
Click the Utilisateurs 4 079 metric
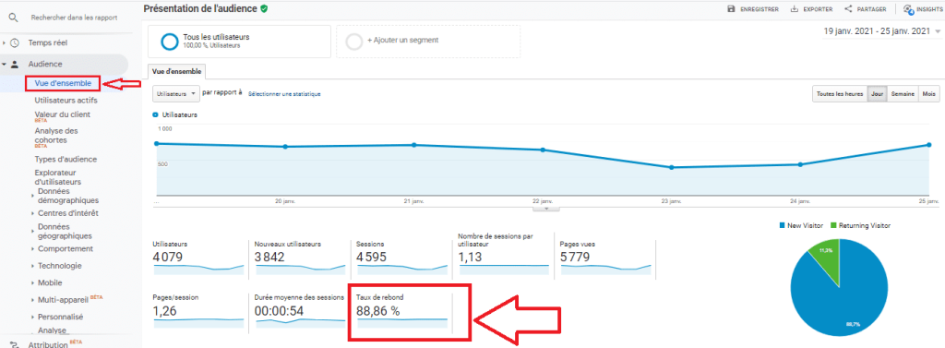198,258
